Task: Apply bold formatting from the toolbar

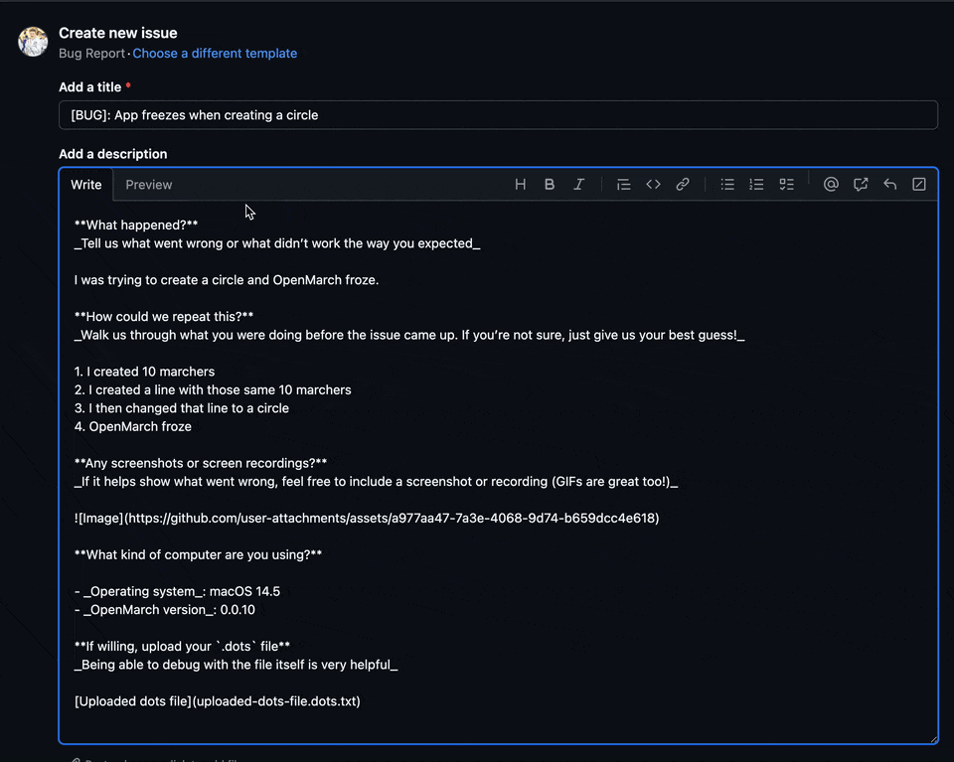Action: click(550, 184)
